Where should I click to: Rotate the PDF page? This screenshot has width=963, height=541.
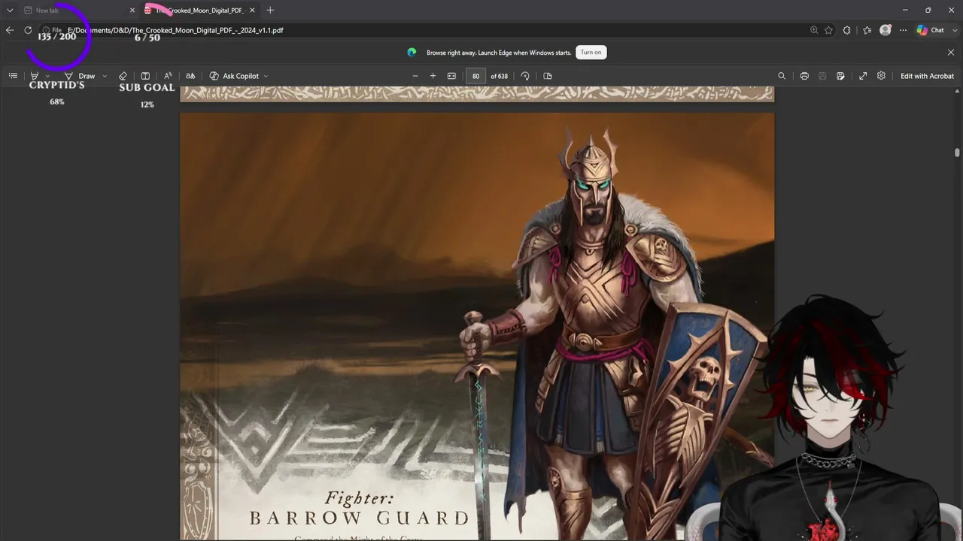click(525, 76)
